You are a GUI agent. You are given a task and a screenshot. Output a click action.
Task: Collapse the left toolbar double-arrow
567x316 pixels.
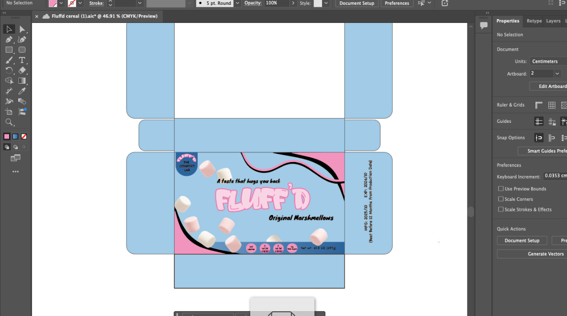pos(4,12)
